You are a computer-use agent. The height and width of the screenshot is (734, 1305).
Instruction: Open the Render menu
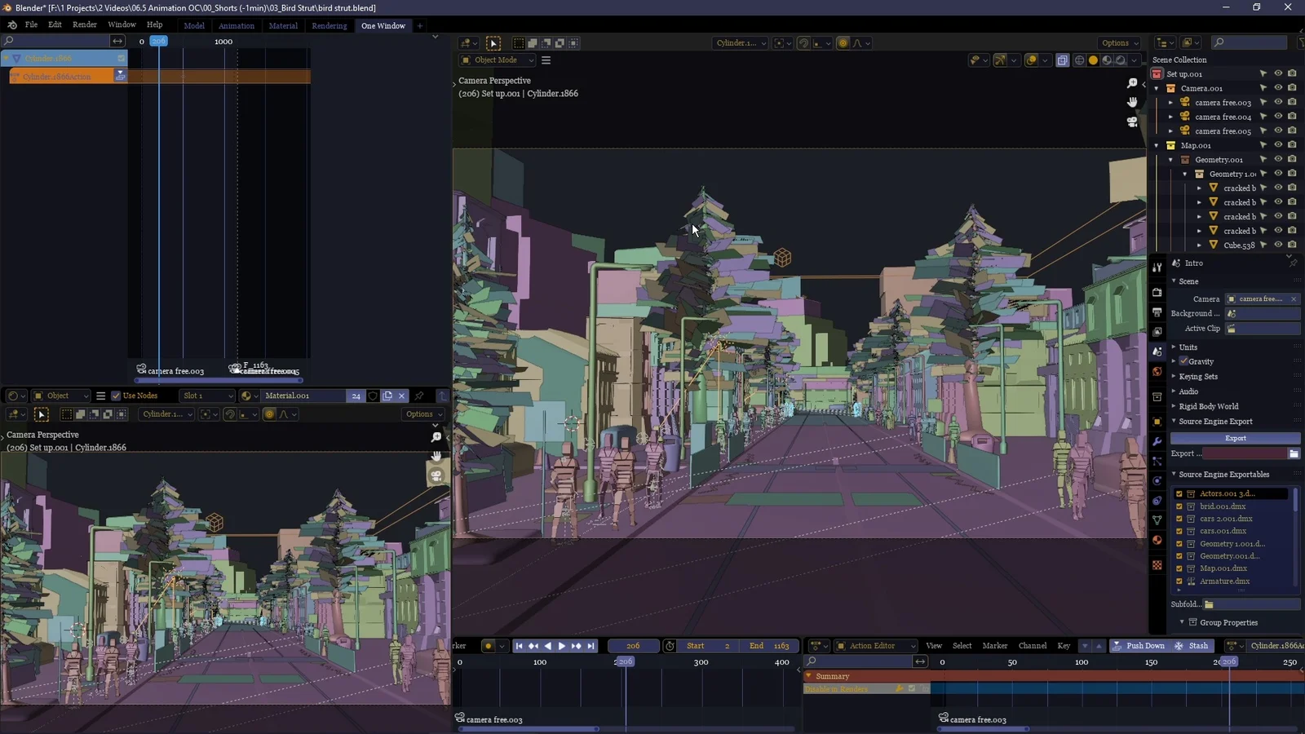(x=84, y=25)
